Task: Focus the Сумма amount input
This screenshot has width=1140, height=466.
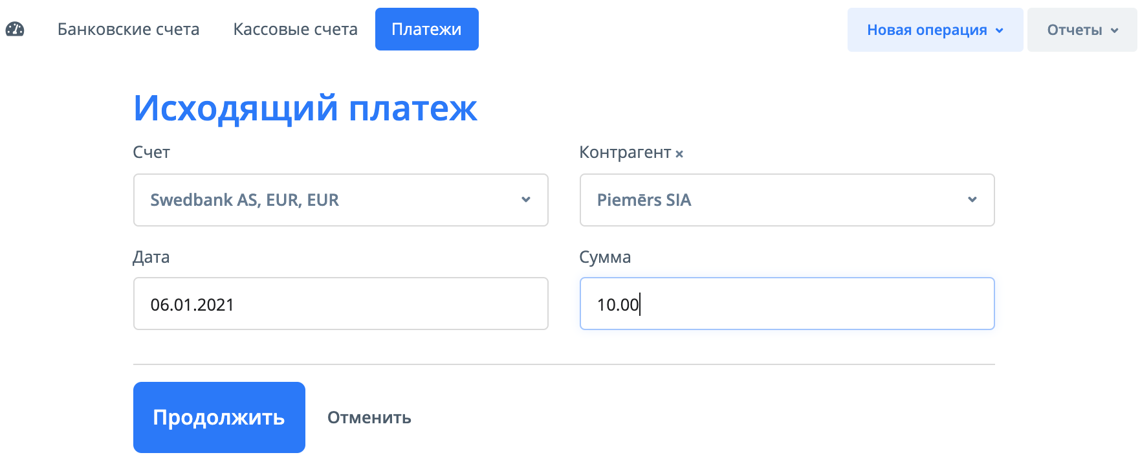Action: [x=787, y=304]
